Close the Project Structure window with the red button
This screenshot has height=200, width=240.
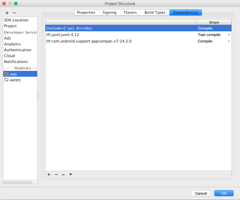click(4, 4)
